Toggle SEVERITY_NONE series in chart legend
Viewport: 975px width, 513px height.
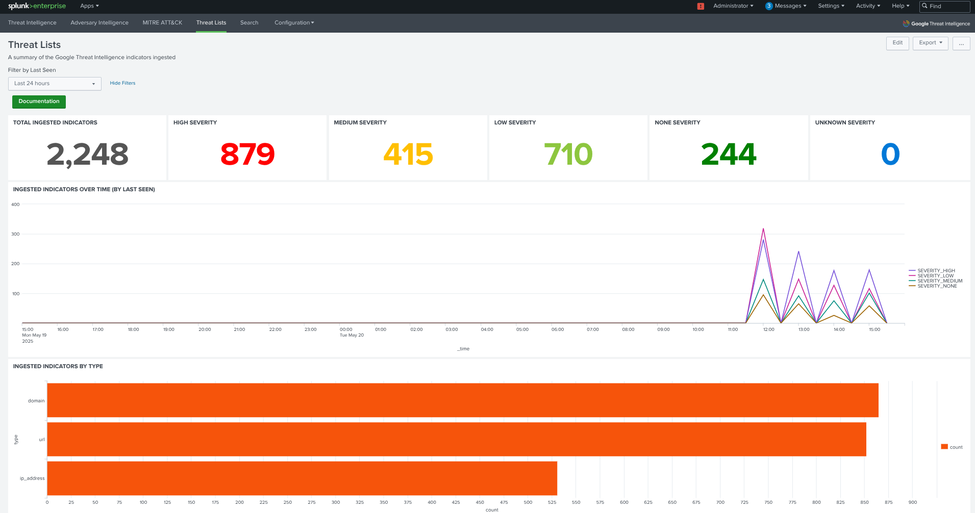(x=933, y=286)
